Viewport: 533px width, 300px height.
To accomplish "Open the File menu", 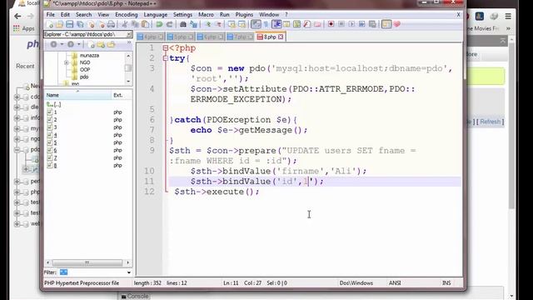I will (x=50, y=15).
